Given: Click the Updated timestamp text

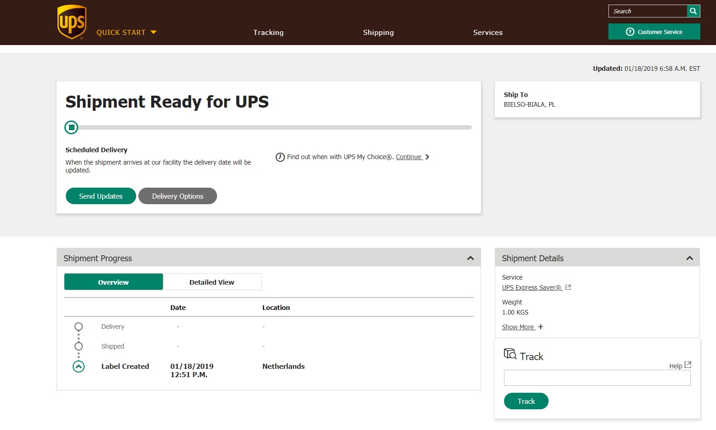Looking at the screenshot, I should [x=647, y=69].
